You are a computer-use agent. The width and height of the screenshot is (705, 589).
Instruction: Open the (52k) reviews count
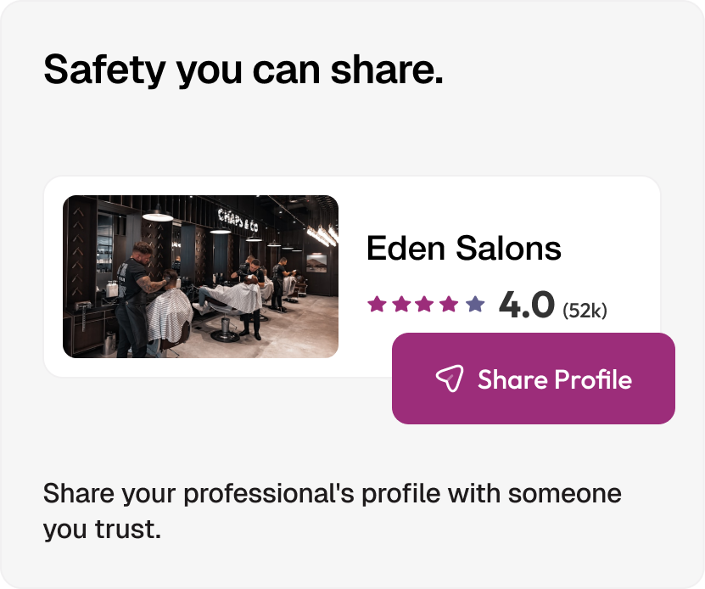pos(585,310)
